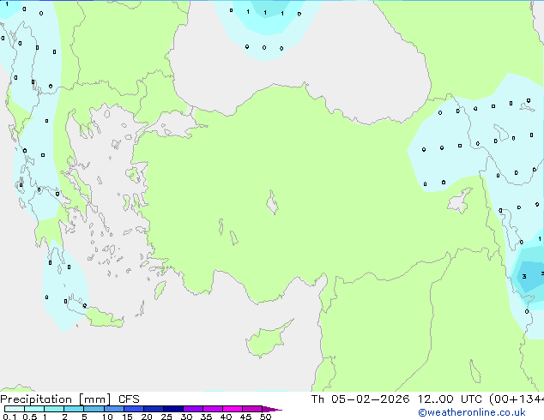Viewport: 544px width, 420px height.
Task: Click the legend tick label '0.1'
Action: point(9,417)
